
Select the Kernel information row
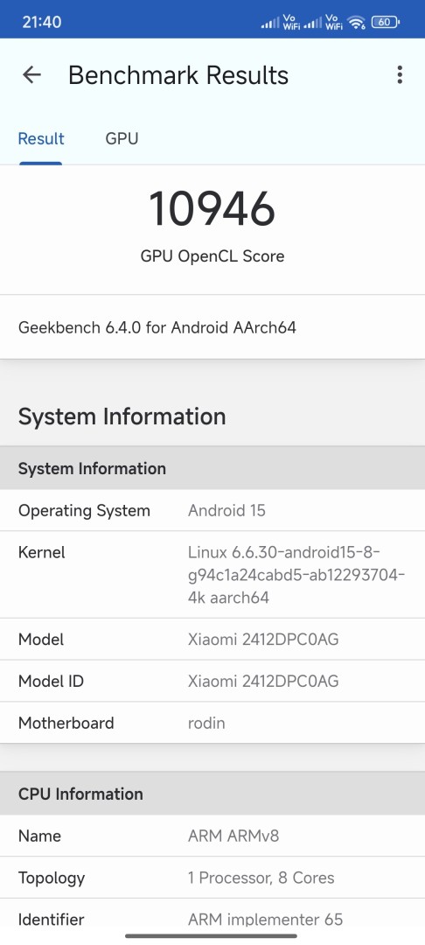212,575
